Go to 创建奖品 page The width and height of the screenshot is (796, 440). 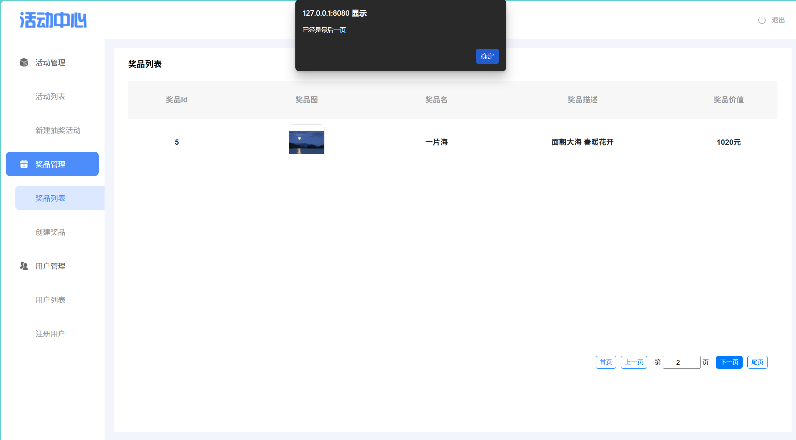pyautogui.click(x=50, y=232)
